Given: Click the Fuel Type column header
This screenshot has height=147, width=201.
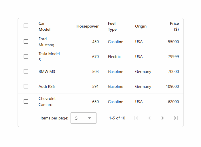Looking at the screenshot, I should coord(112,26).
